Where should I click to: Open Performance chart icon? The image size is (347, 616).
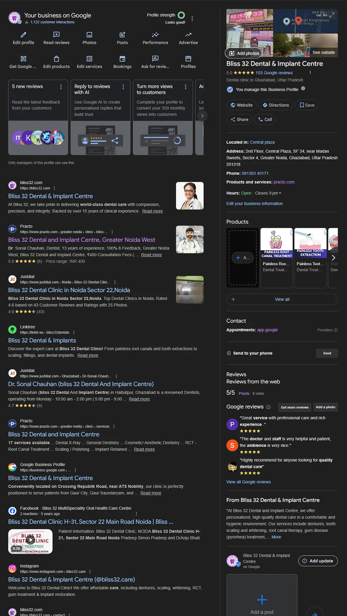pos(155,35)
